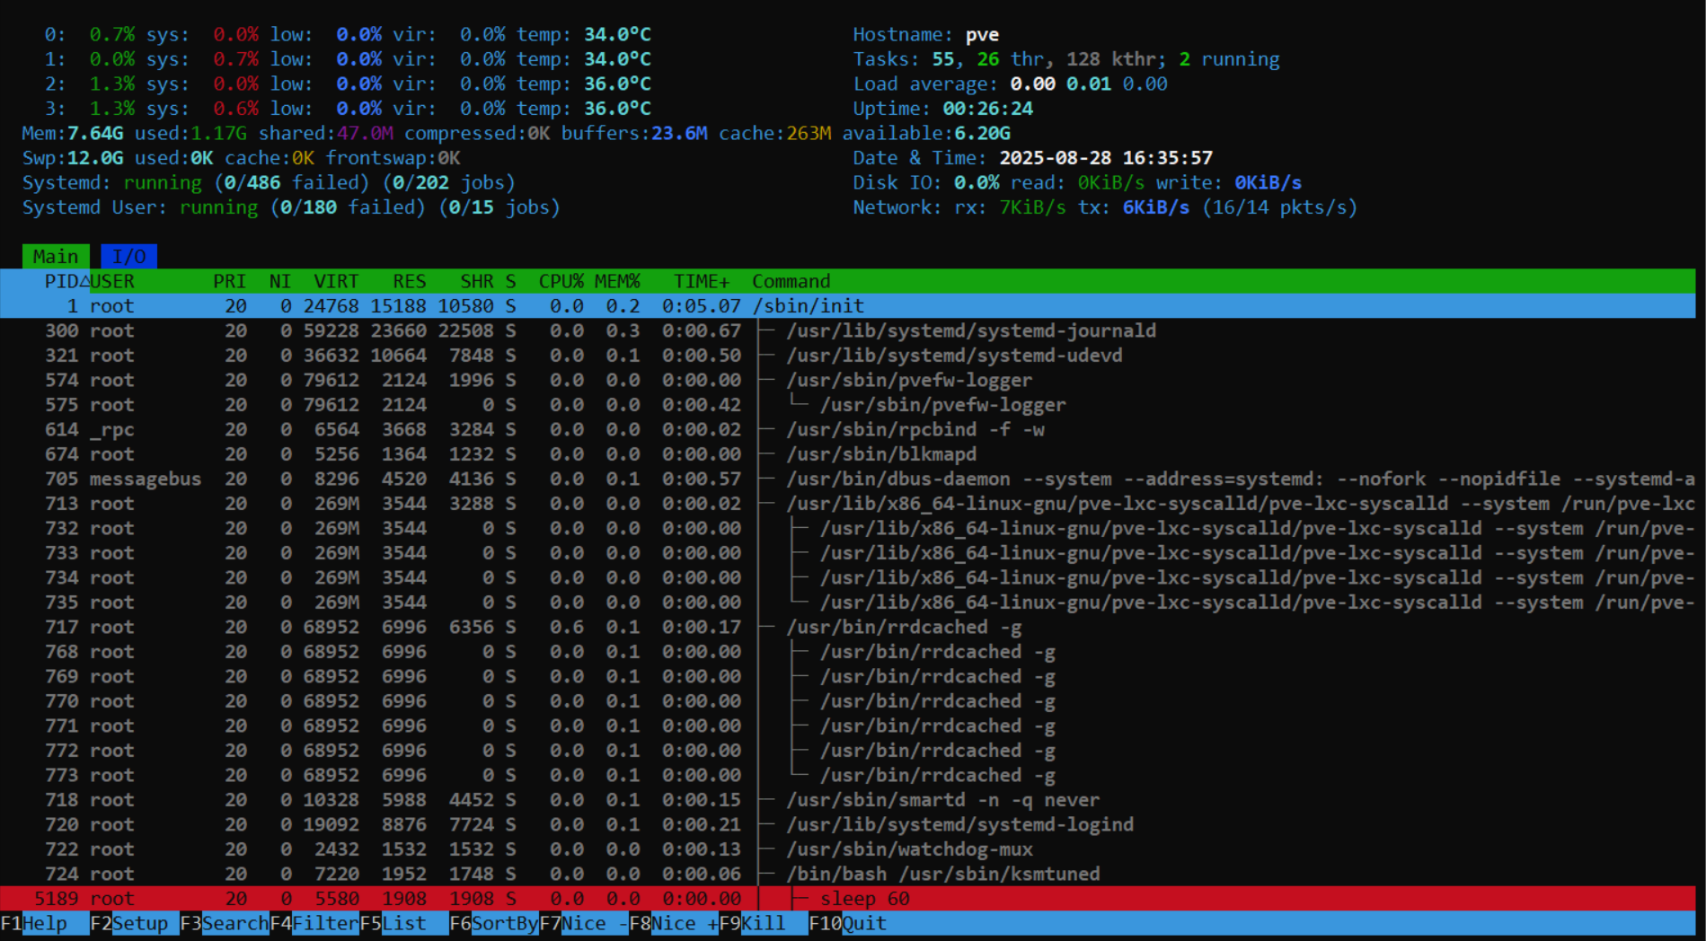This screenshot has height=941, width=1706.
Task: Switch to the I/O tab
Action: (129, 256)
